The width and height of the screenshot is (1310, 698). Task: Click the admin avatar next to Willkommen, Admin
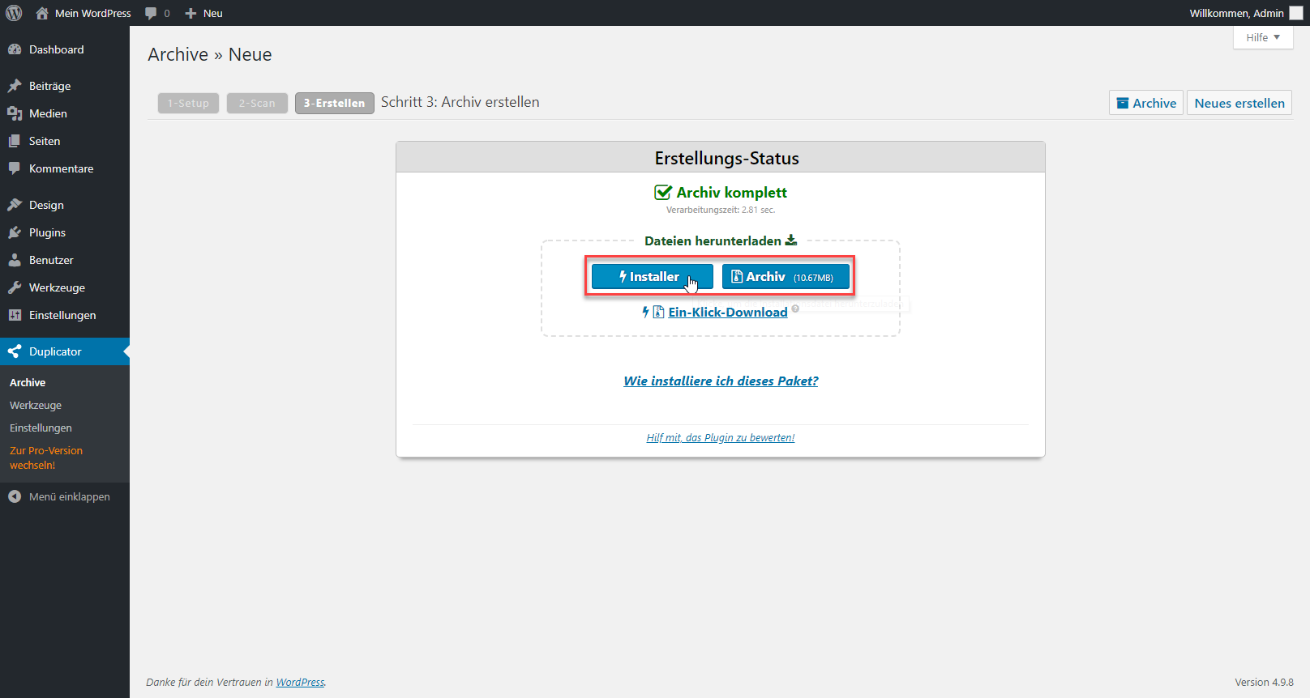(x=1295, y=13)
